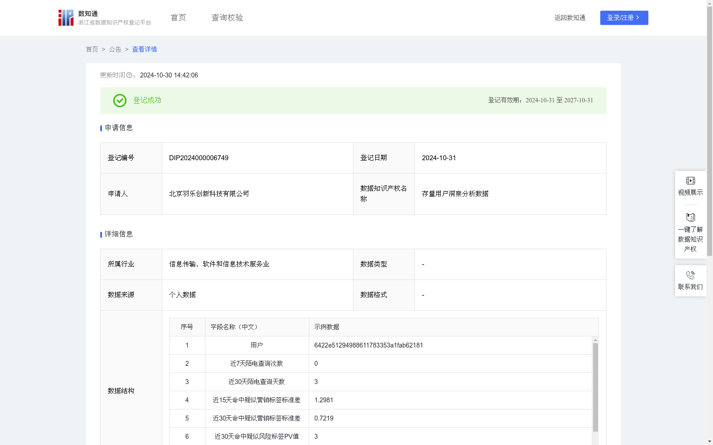The height and width of the screenshot is (445, 713).
Task: Click the sample value 1.2981
Action: pyautogui.click(x=324, y=400)
